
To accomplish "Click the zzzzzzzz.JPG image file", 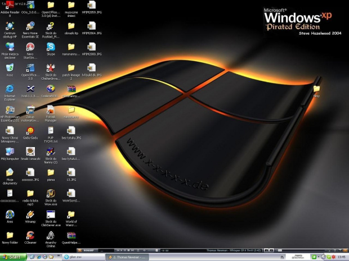I will 30,175.
